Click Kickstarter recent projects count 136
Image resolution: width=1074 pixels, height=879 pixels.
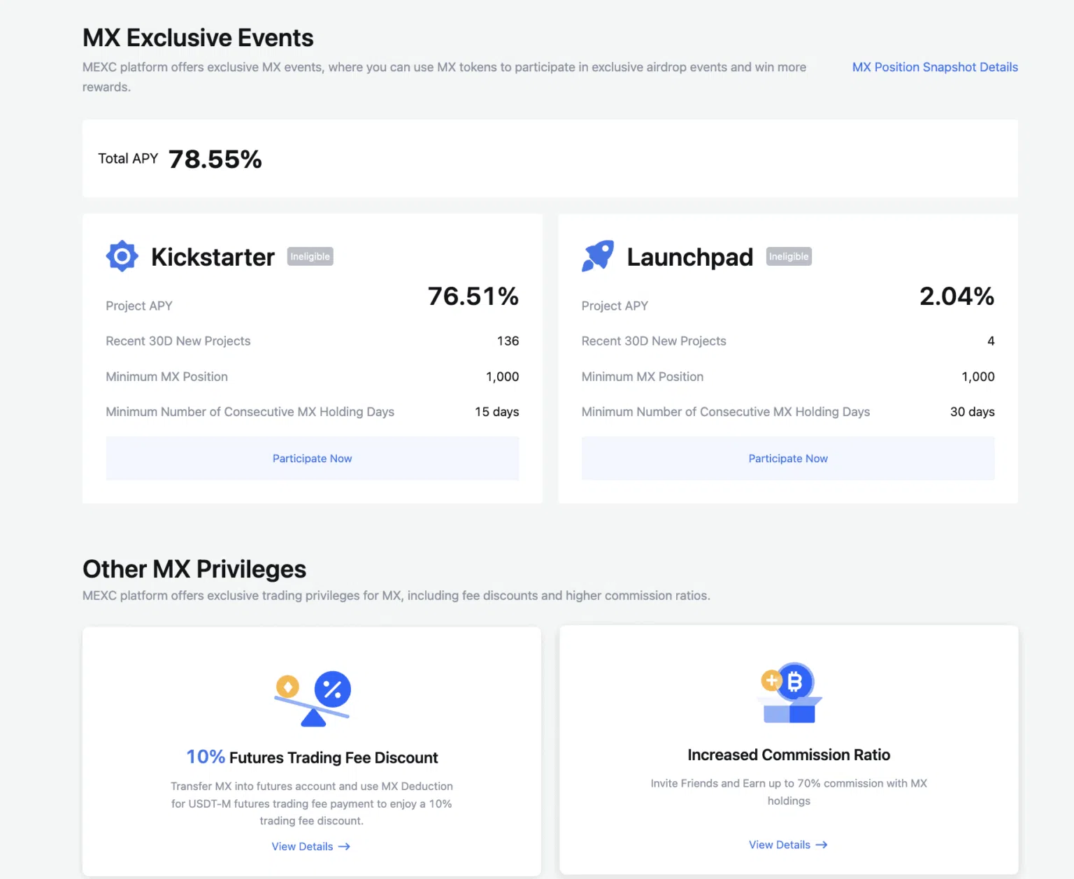click(x=508, y=341)
